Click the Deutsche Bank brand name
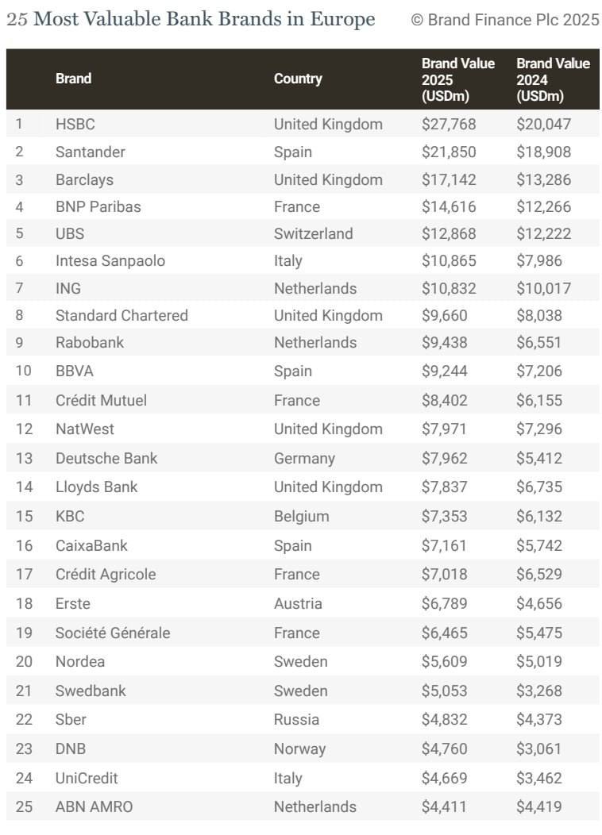602x835 pixels. pos(106,458)
